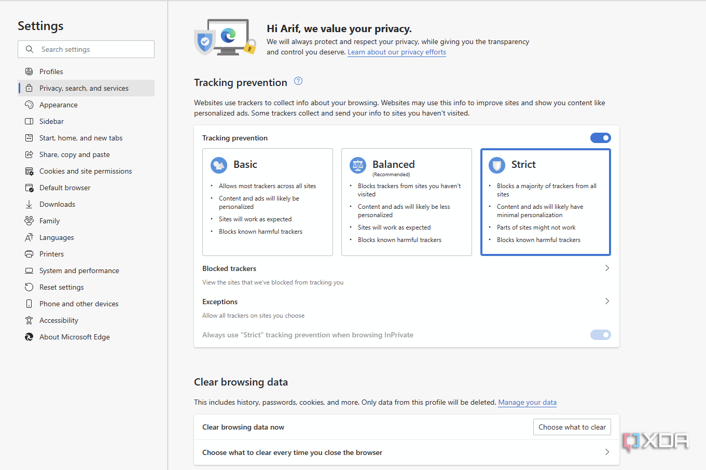
Task: Open the Profiles settings icon
Action: click(x=29, y=71)
